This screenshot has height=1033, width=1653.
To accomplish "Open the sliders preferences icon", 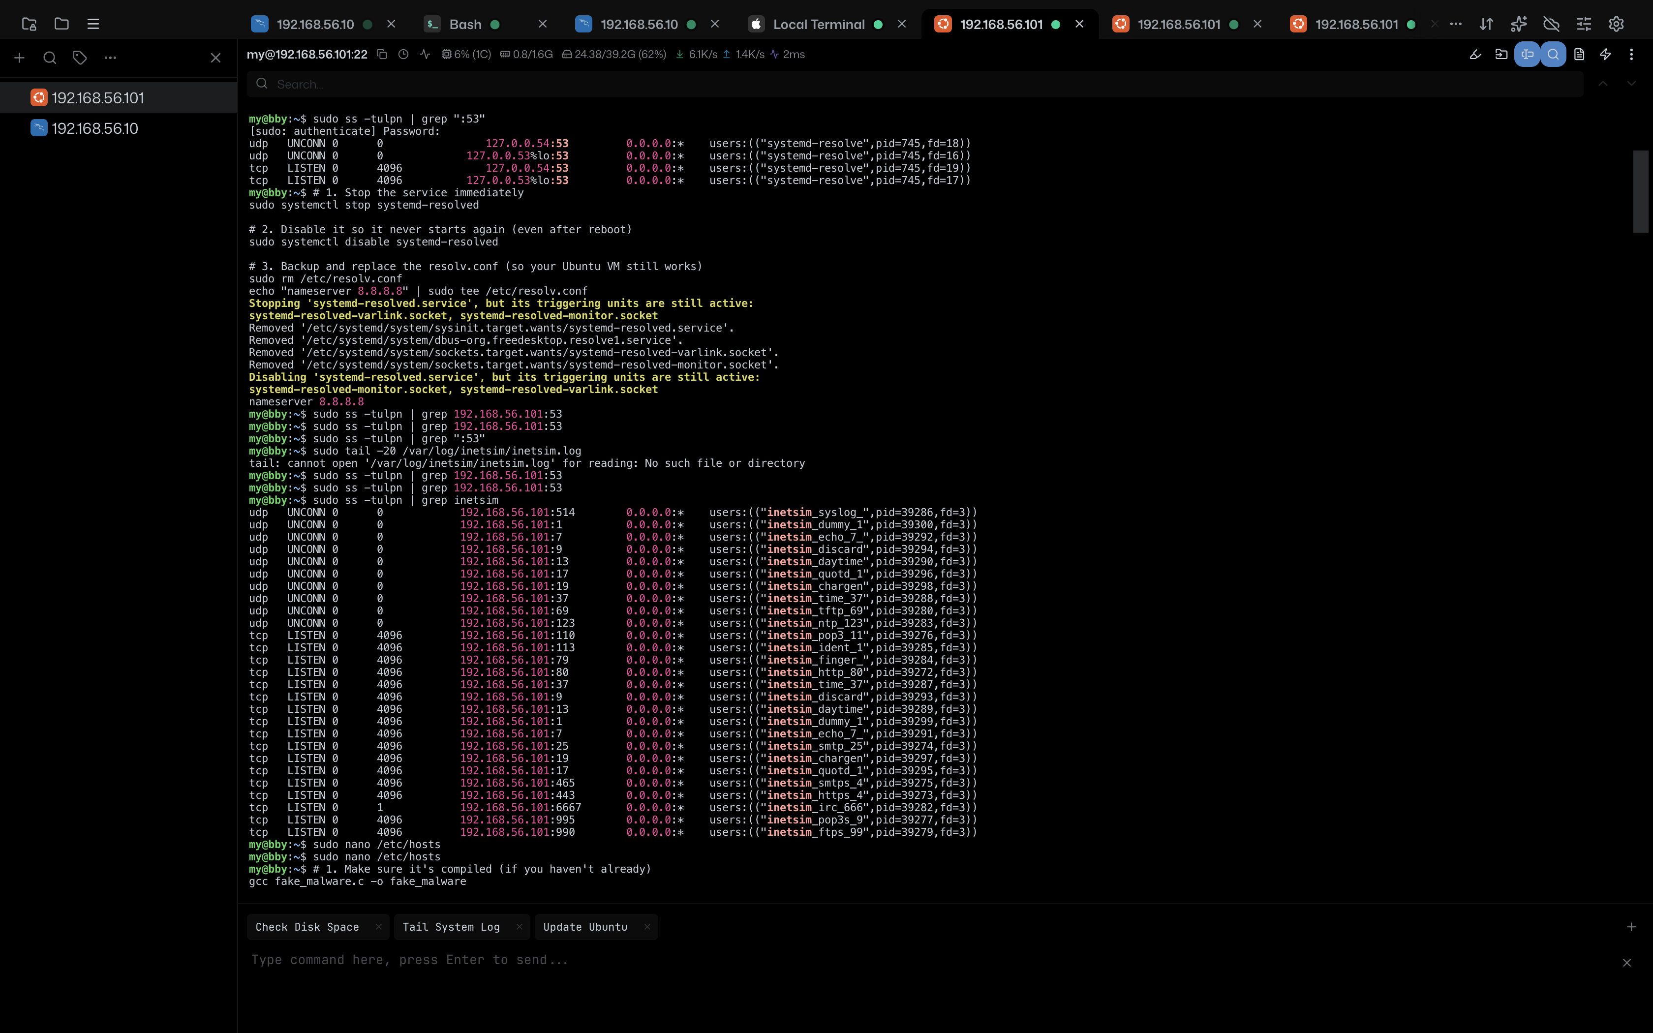I will pyautogui.click(x=1583, y=24).
